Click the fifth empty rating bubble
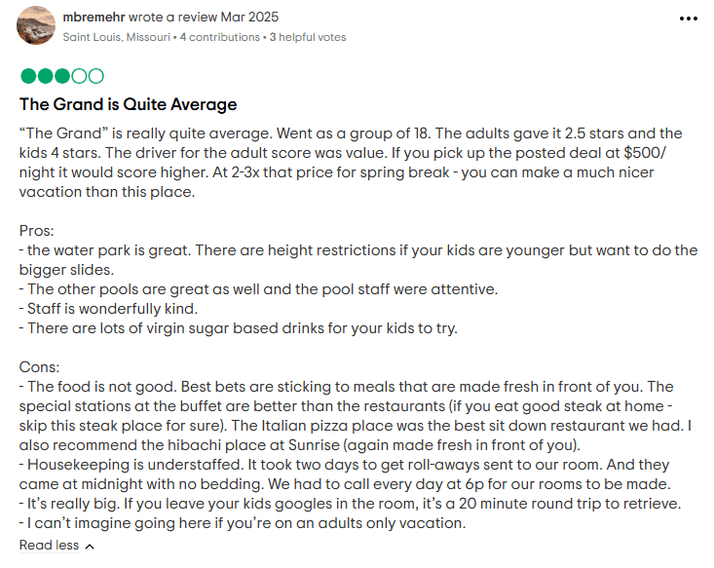Viewport: 714px width, 568px height. click(96, 76)
